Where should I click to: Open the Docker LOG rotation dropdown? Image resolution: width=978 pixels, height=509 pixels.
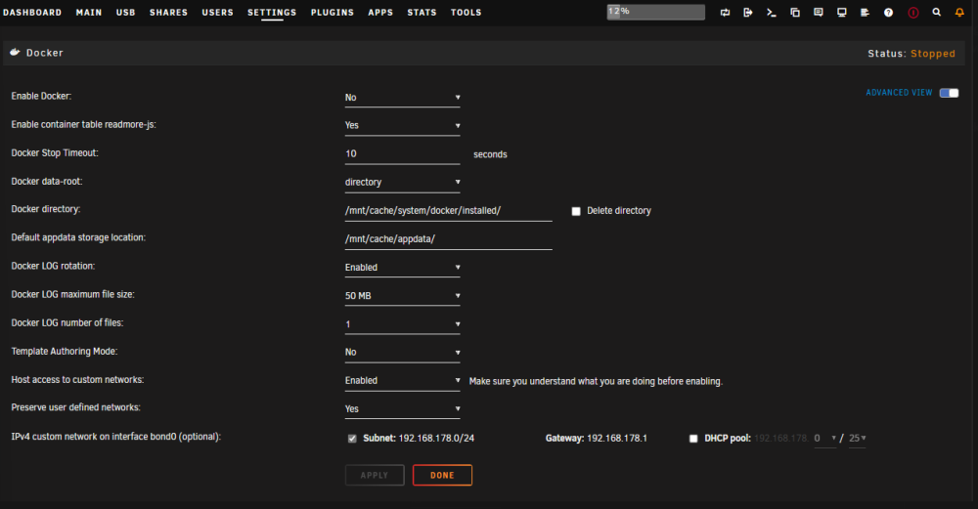point(402,268)
